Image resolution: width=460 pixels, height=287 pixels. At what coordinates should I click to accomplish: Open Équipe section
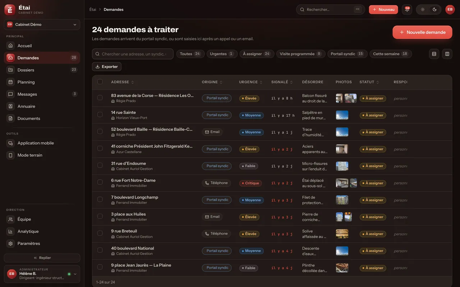click(42, 219)
